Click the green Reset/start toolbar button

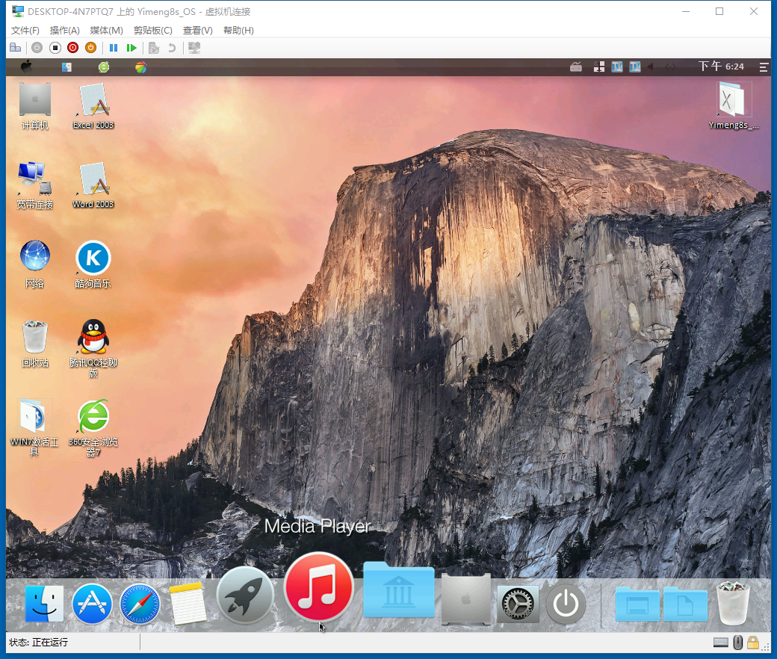(131, 48)
